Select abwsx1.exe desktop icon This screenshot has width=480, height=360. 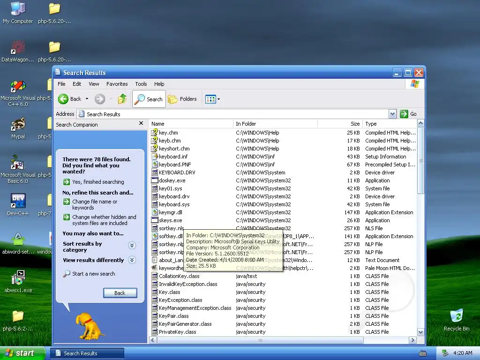point(18,281)
